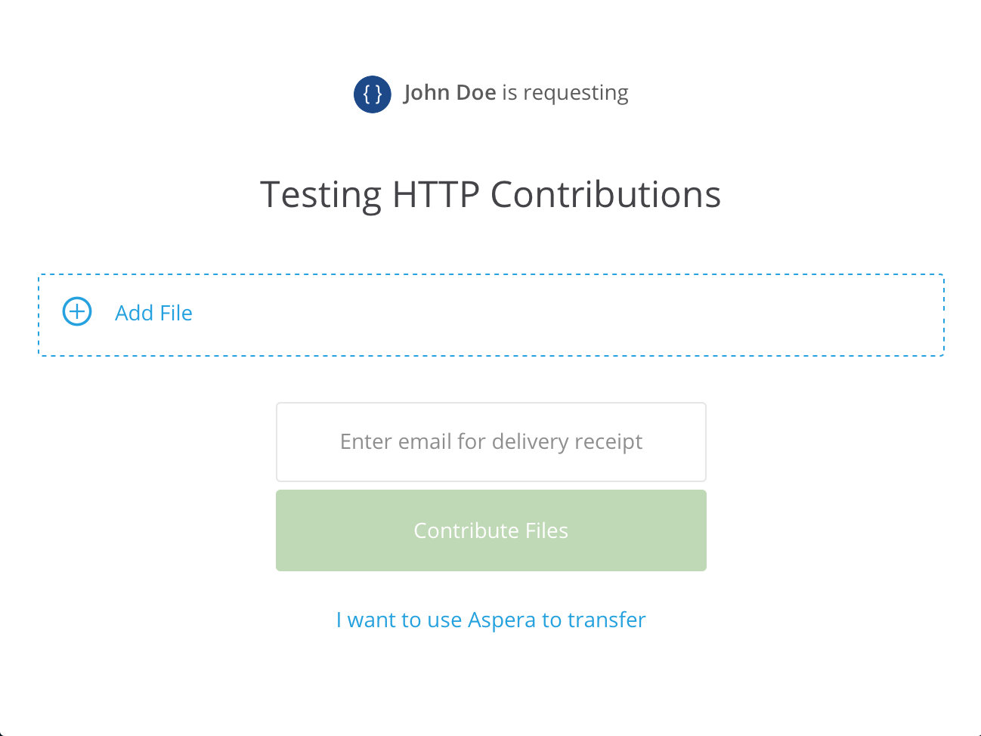This screenshot has height=736, width=981.
Task: Open the file picker via the Add File icon
Action: pyautogui.click(x=76, y=311)
